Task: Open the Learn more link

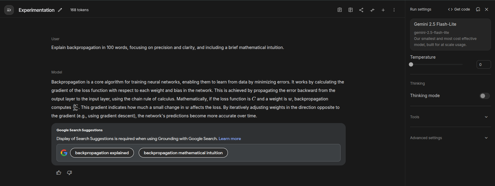Action: (230, 139)
